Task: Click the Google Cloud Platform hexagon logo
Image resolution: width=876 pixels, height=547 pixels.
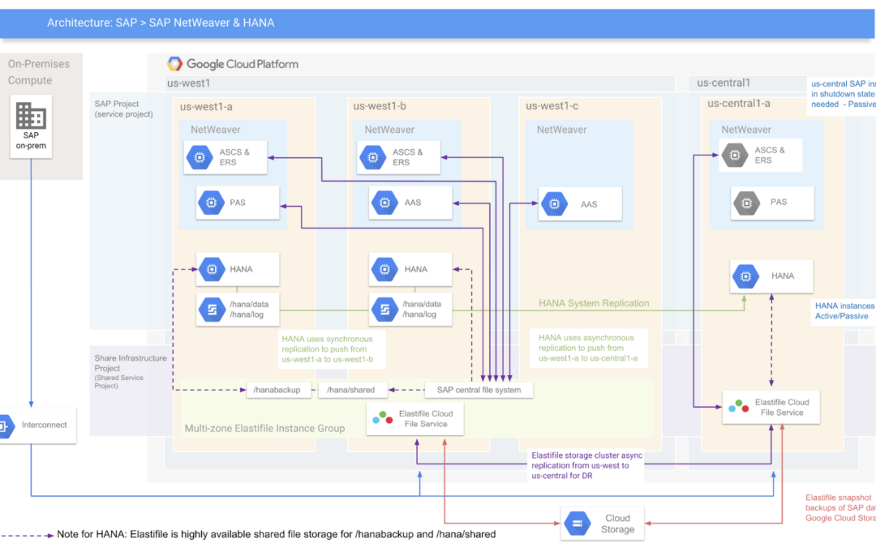Action: point(175,64)
